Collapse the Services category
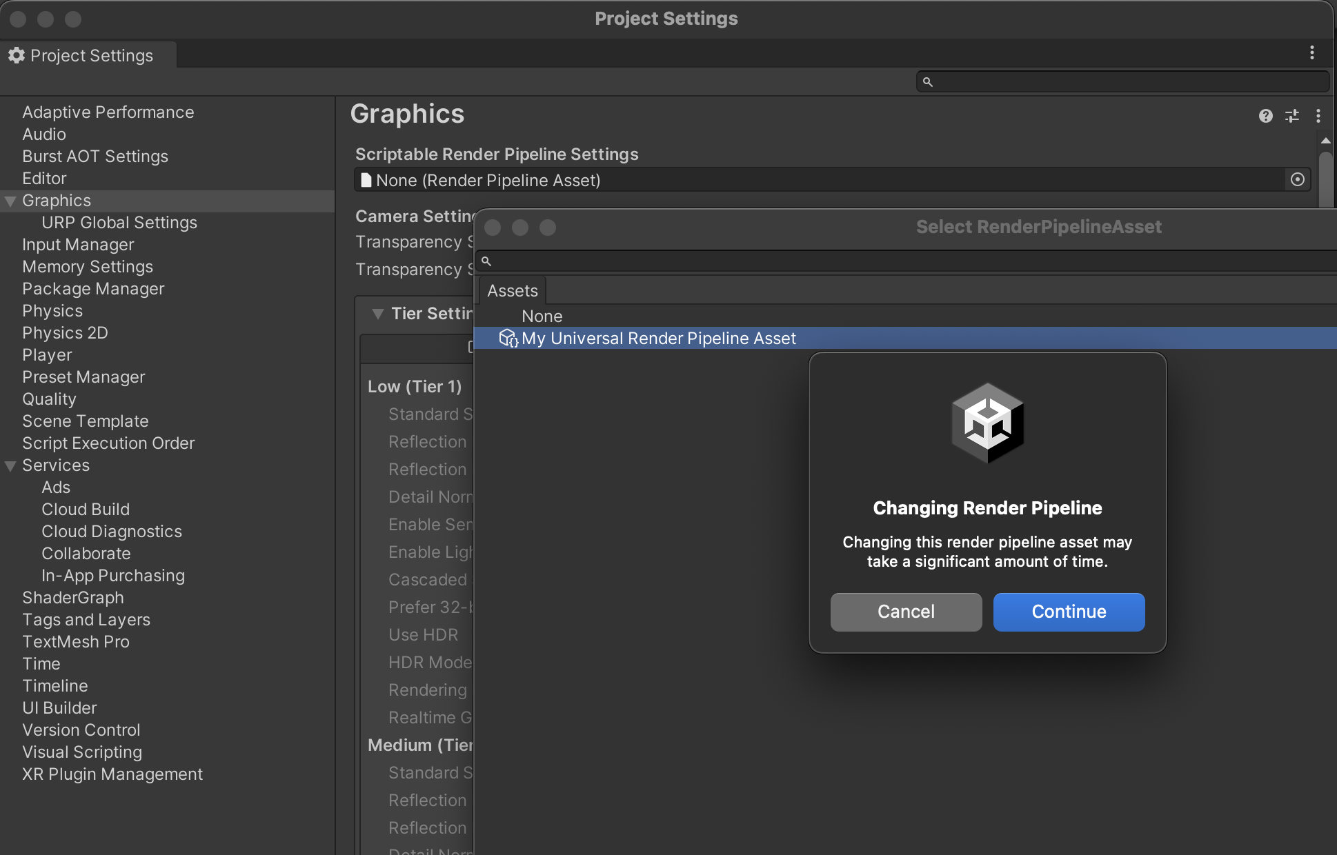This screenshot has width=1337, height=855. (10, 466)
